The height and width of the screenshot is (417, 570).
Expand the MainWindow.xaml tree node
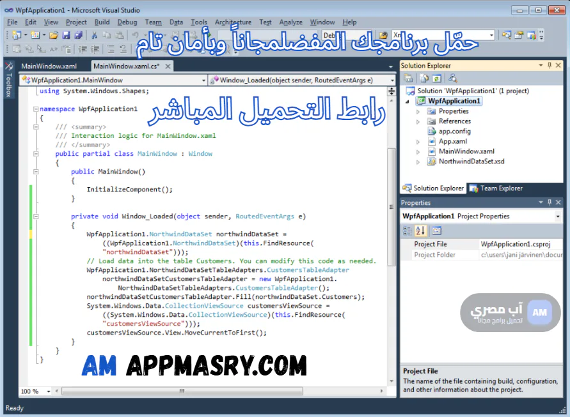[x=418, y=152]
